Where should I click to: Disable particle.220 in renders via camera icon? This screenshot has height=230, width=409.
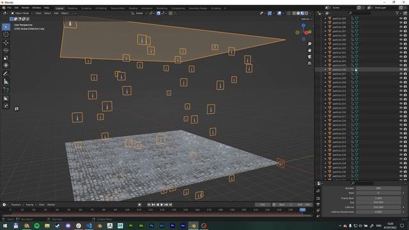click(x=405, y=129)
